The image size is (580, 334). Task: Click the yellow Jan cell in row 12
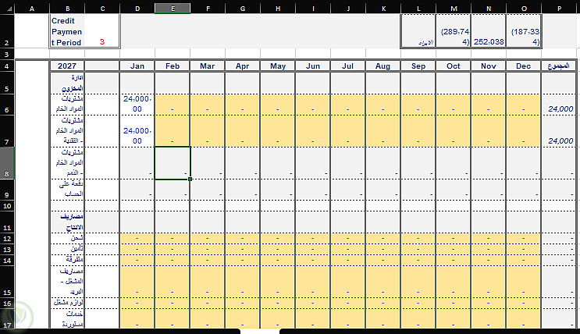click(137, 238)
